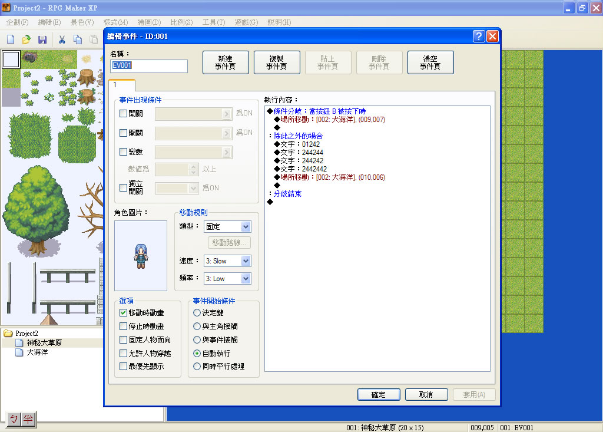Screen dimensions: 603x432
Task: Open the 工具(T) menu
Action: point(214,22)
